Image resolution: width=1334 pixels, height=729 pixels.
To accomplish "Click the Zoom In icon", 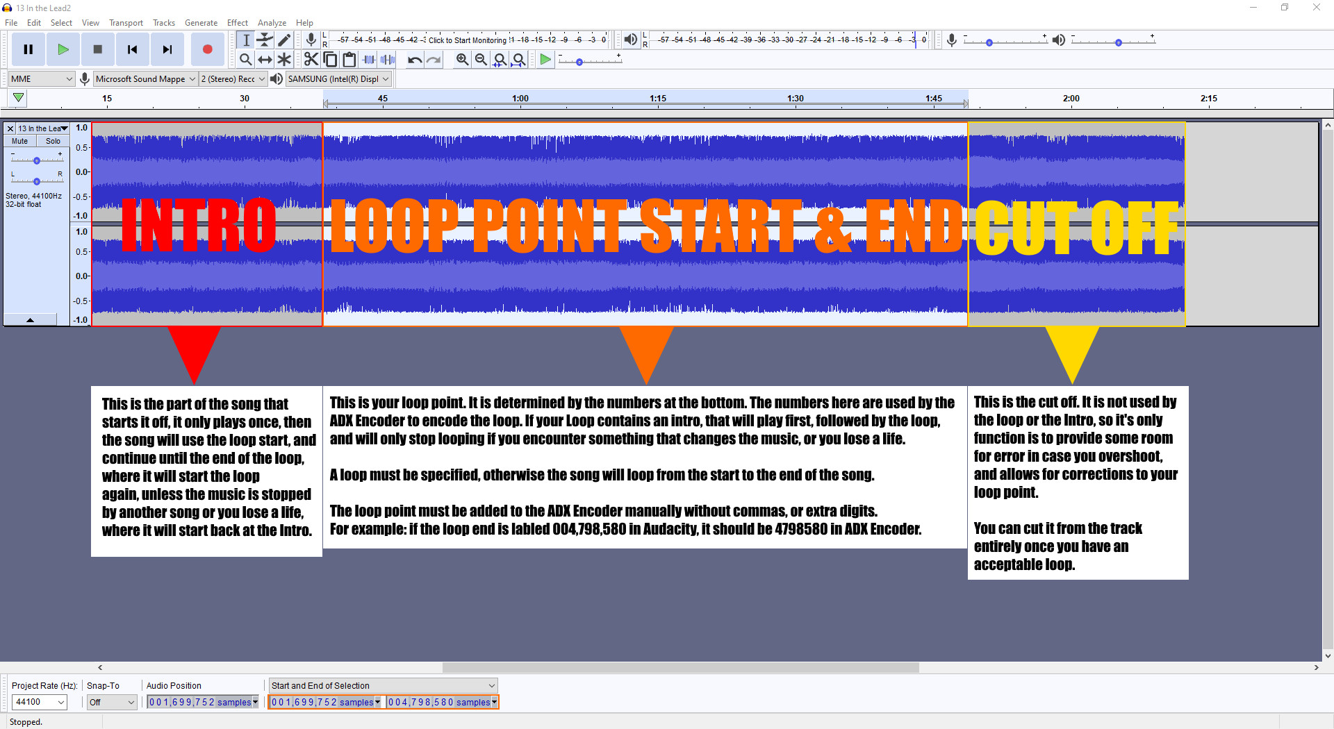I will coord(462,60).
